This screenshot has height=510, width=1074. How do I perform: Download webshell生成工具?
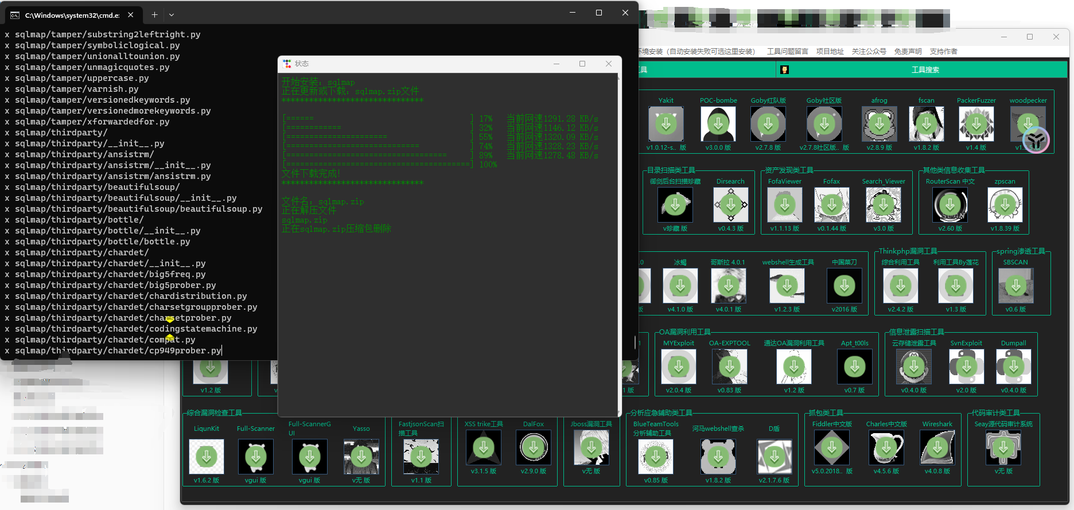click(x=787, y=286)
